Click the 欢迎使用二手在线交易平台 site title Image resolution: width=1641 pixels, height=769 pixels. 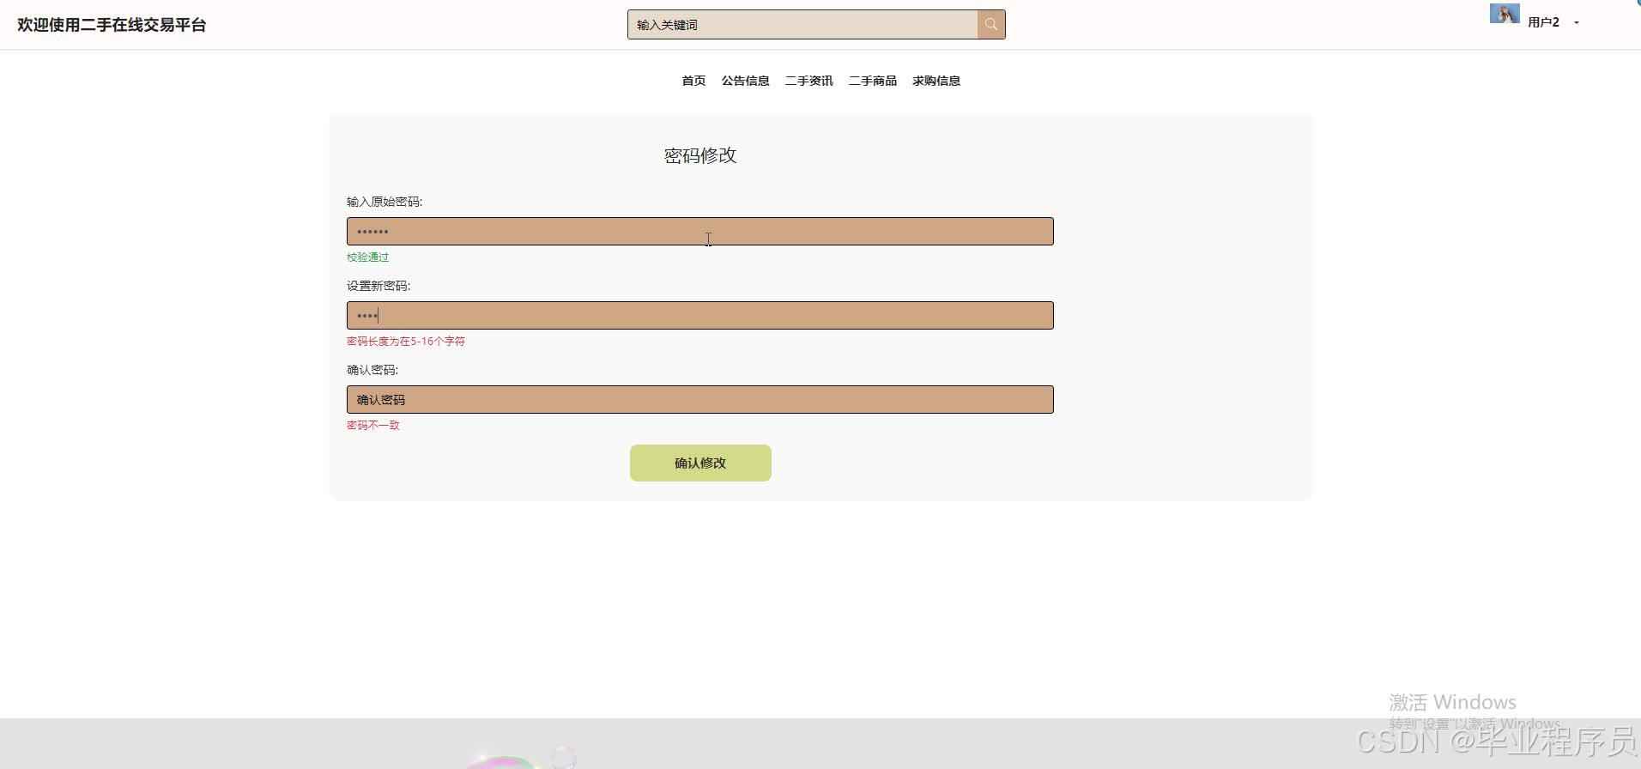112,25
